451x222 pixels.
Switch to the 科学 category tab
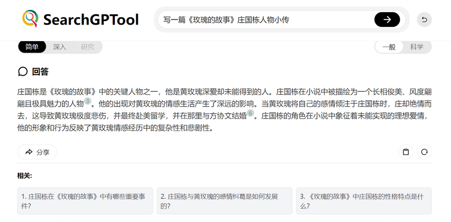point(416,47)
